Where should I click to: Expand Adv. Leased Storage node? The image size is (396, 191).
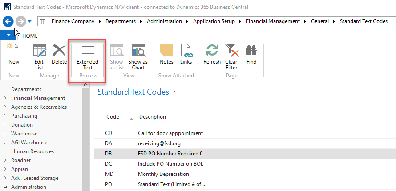tap(5, 178)
